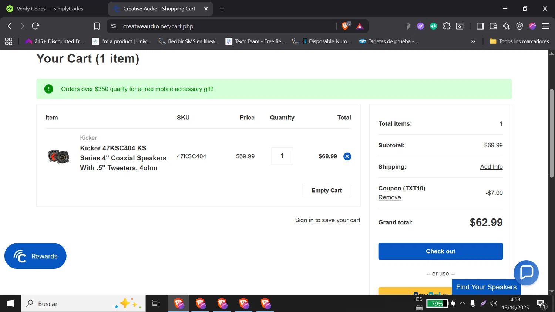Viewport: 555px width, 312px height.
Task: Remove Kicker speakers with blue X icon
Action: 347,156
